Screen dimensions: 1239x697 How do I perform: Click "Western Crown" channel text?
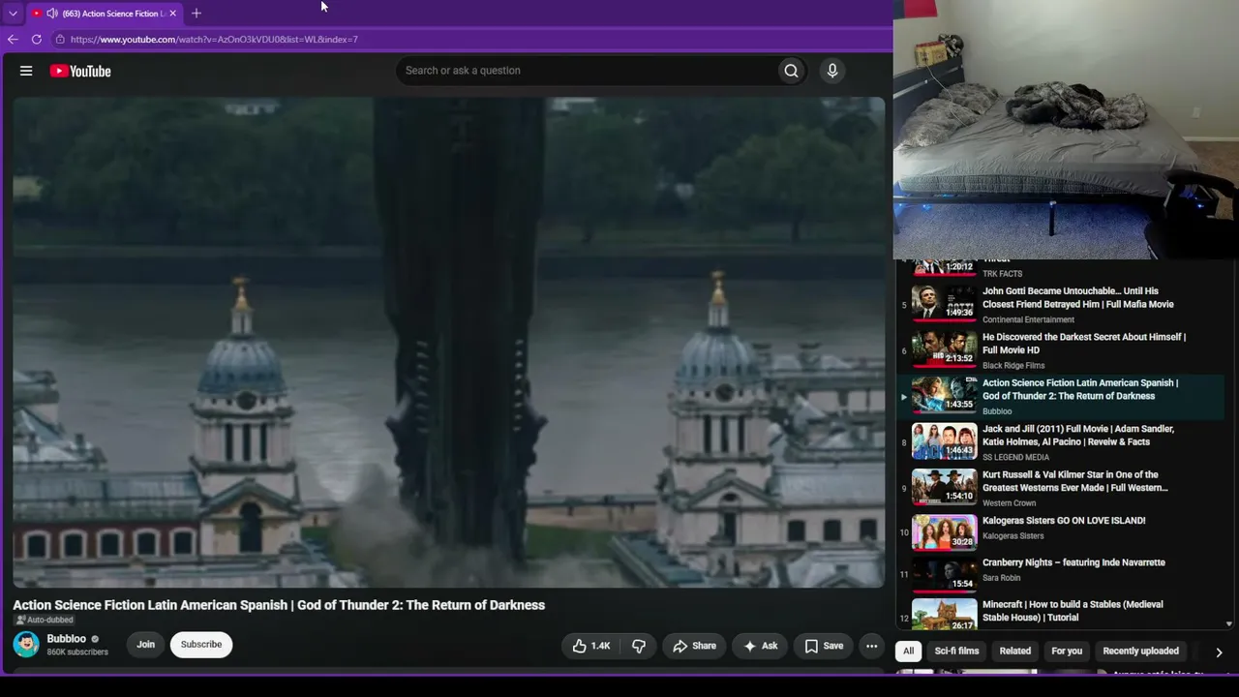point(1009,503)
